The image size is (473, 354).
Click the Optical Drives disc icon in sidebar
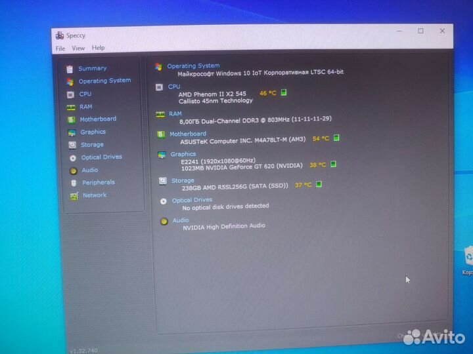click(73, 158)
